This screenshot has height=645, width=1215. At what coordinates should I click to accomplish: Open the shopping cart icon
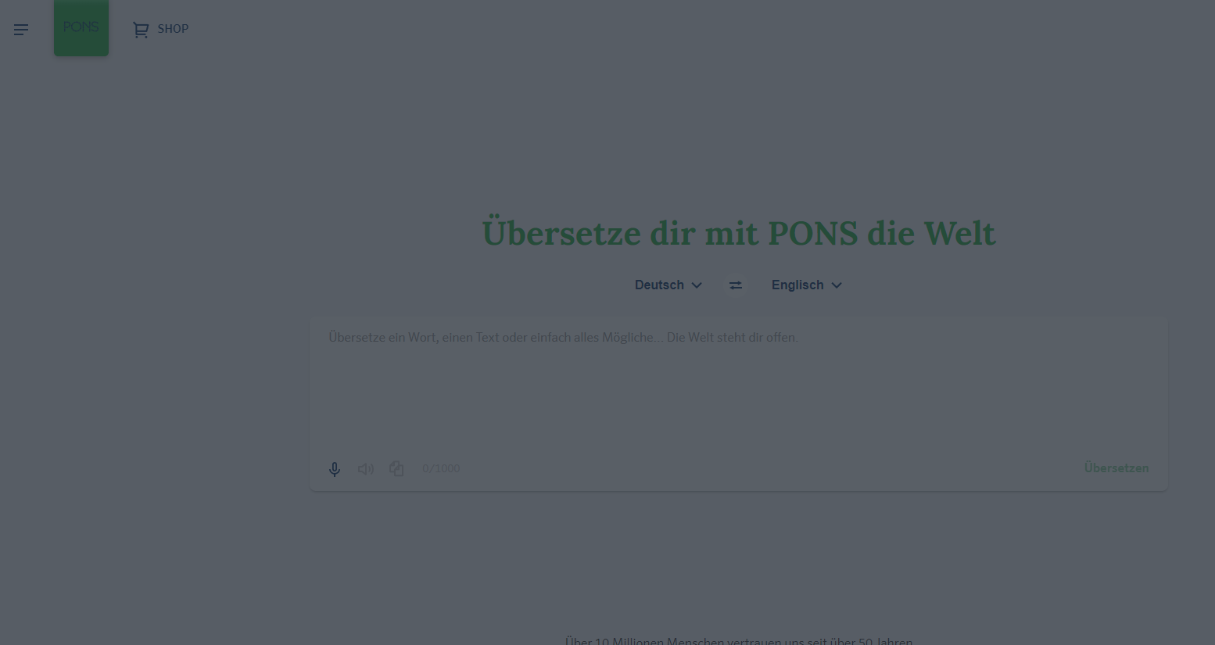point(141,30)
